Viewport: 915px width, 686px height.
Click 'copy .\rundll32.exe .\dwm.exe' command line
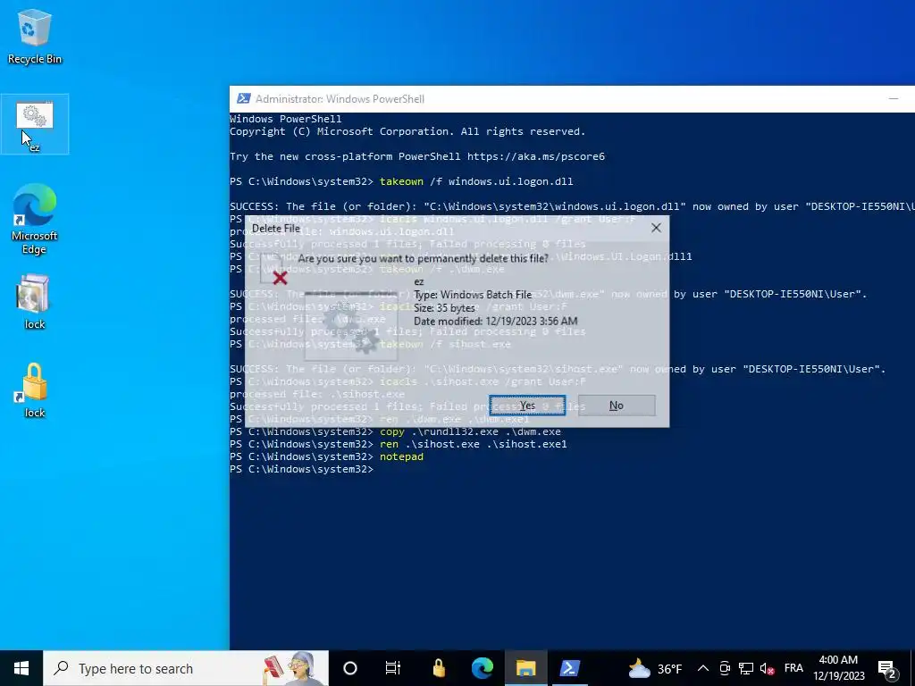point(470,431)
